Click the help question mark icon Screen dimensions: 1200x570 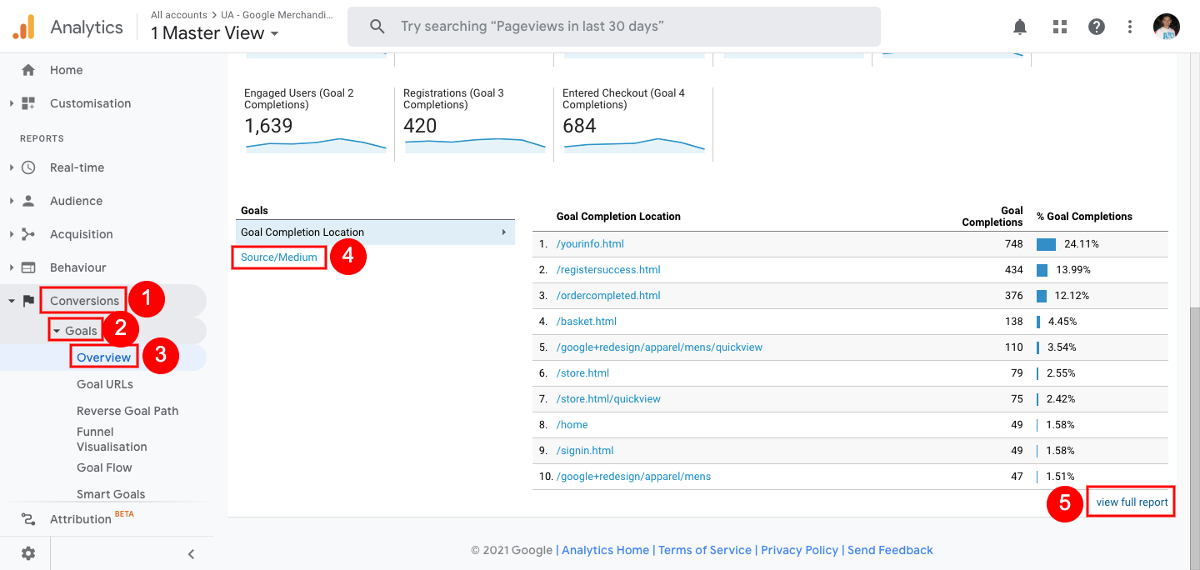coord(1097,27)
